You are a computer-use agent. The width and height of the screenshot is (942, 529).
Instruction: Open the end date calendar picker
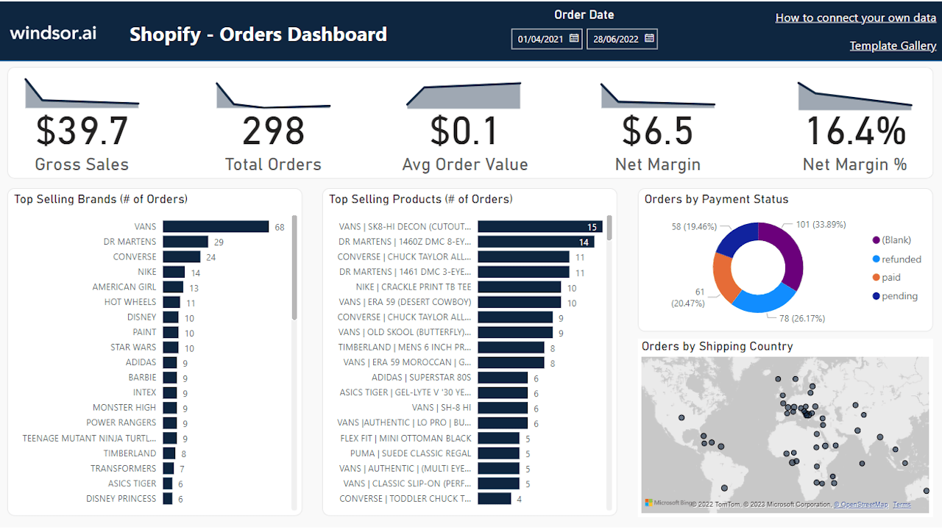(647, 38)
